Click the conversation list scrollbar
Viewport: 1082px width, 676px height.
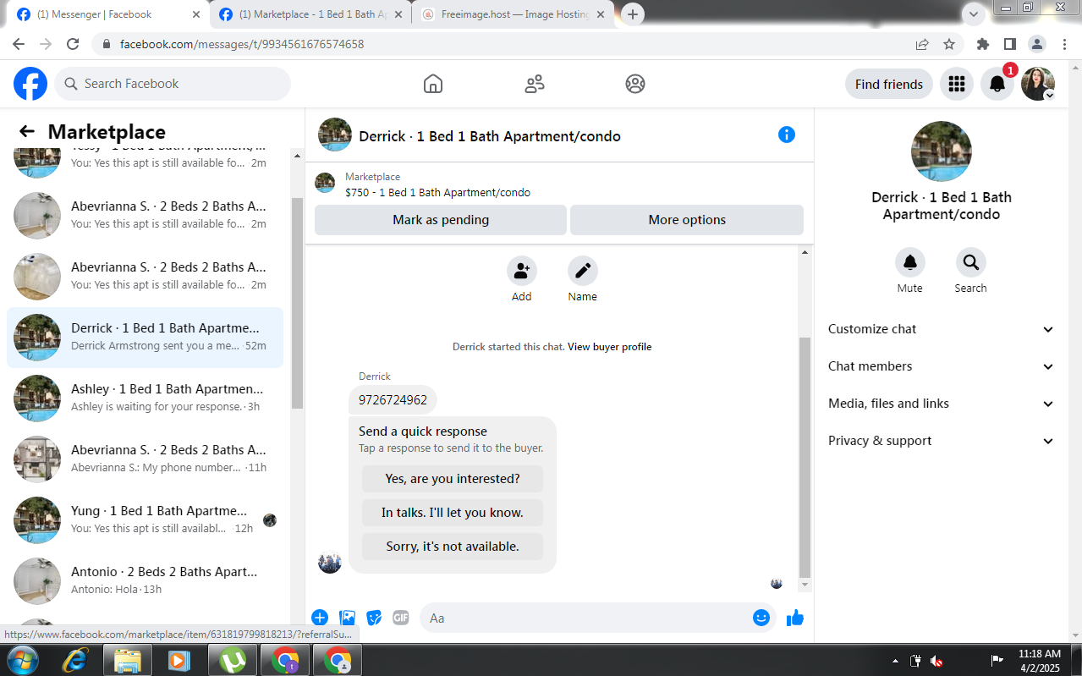click(297, 303)
